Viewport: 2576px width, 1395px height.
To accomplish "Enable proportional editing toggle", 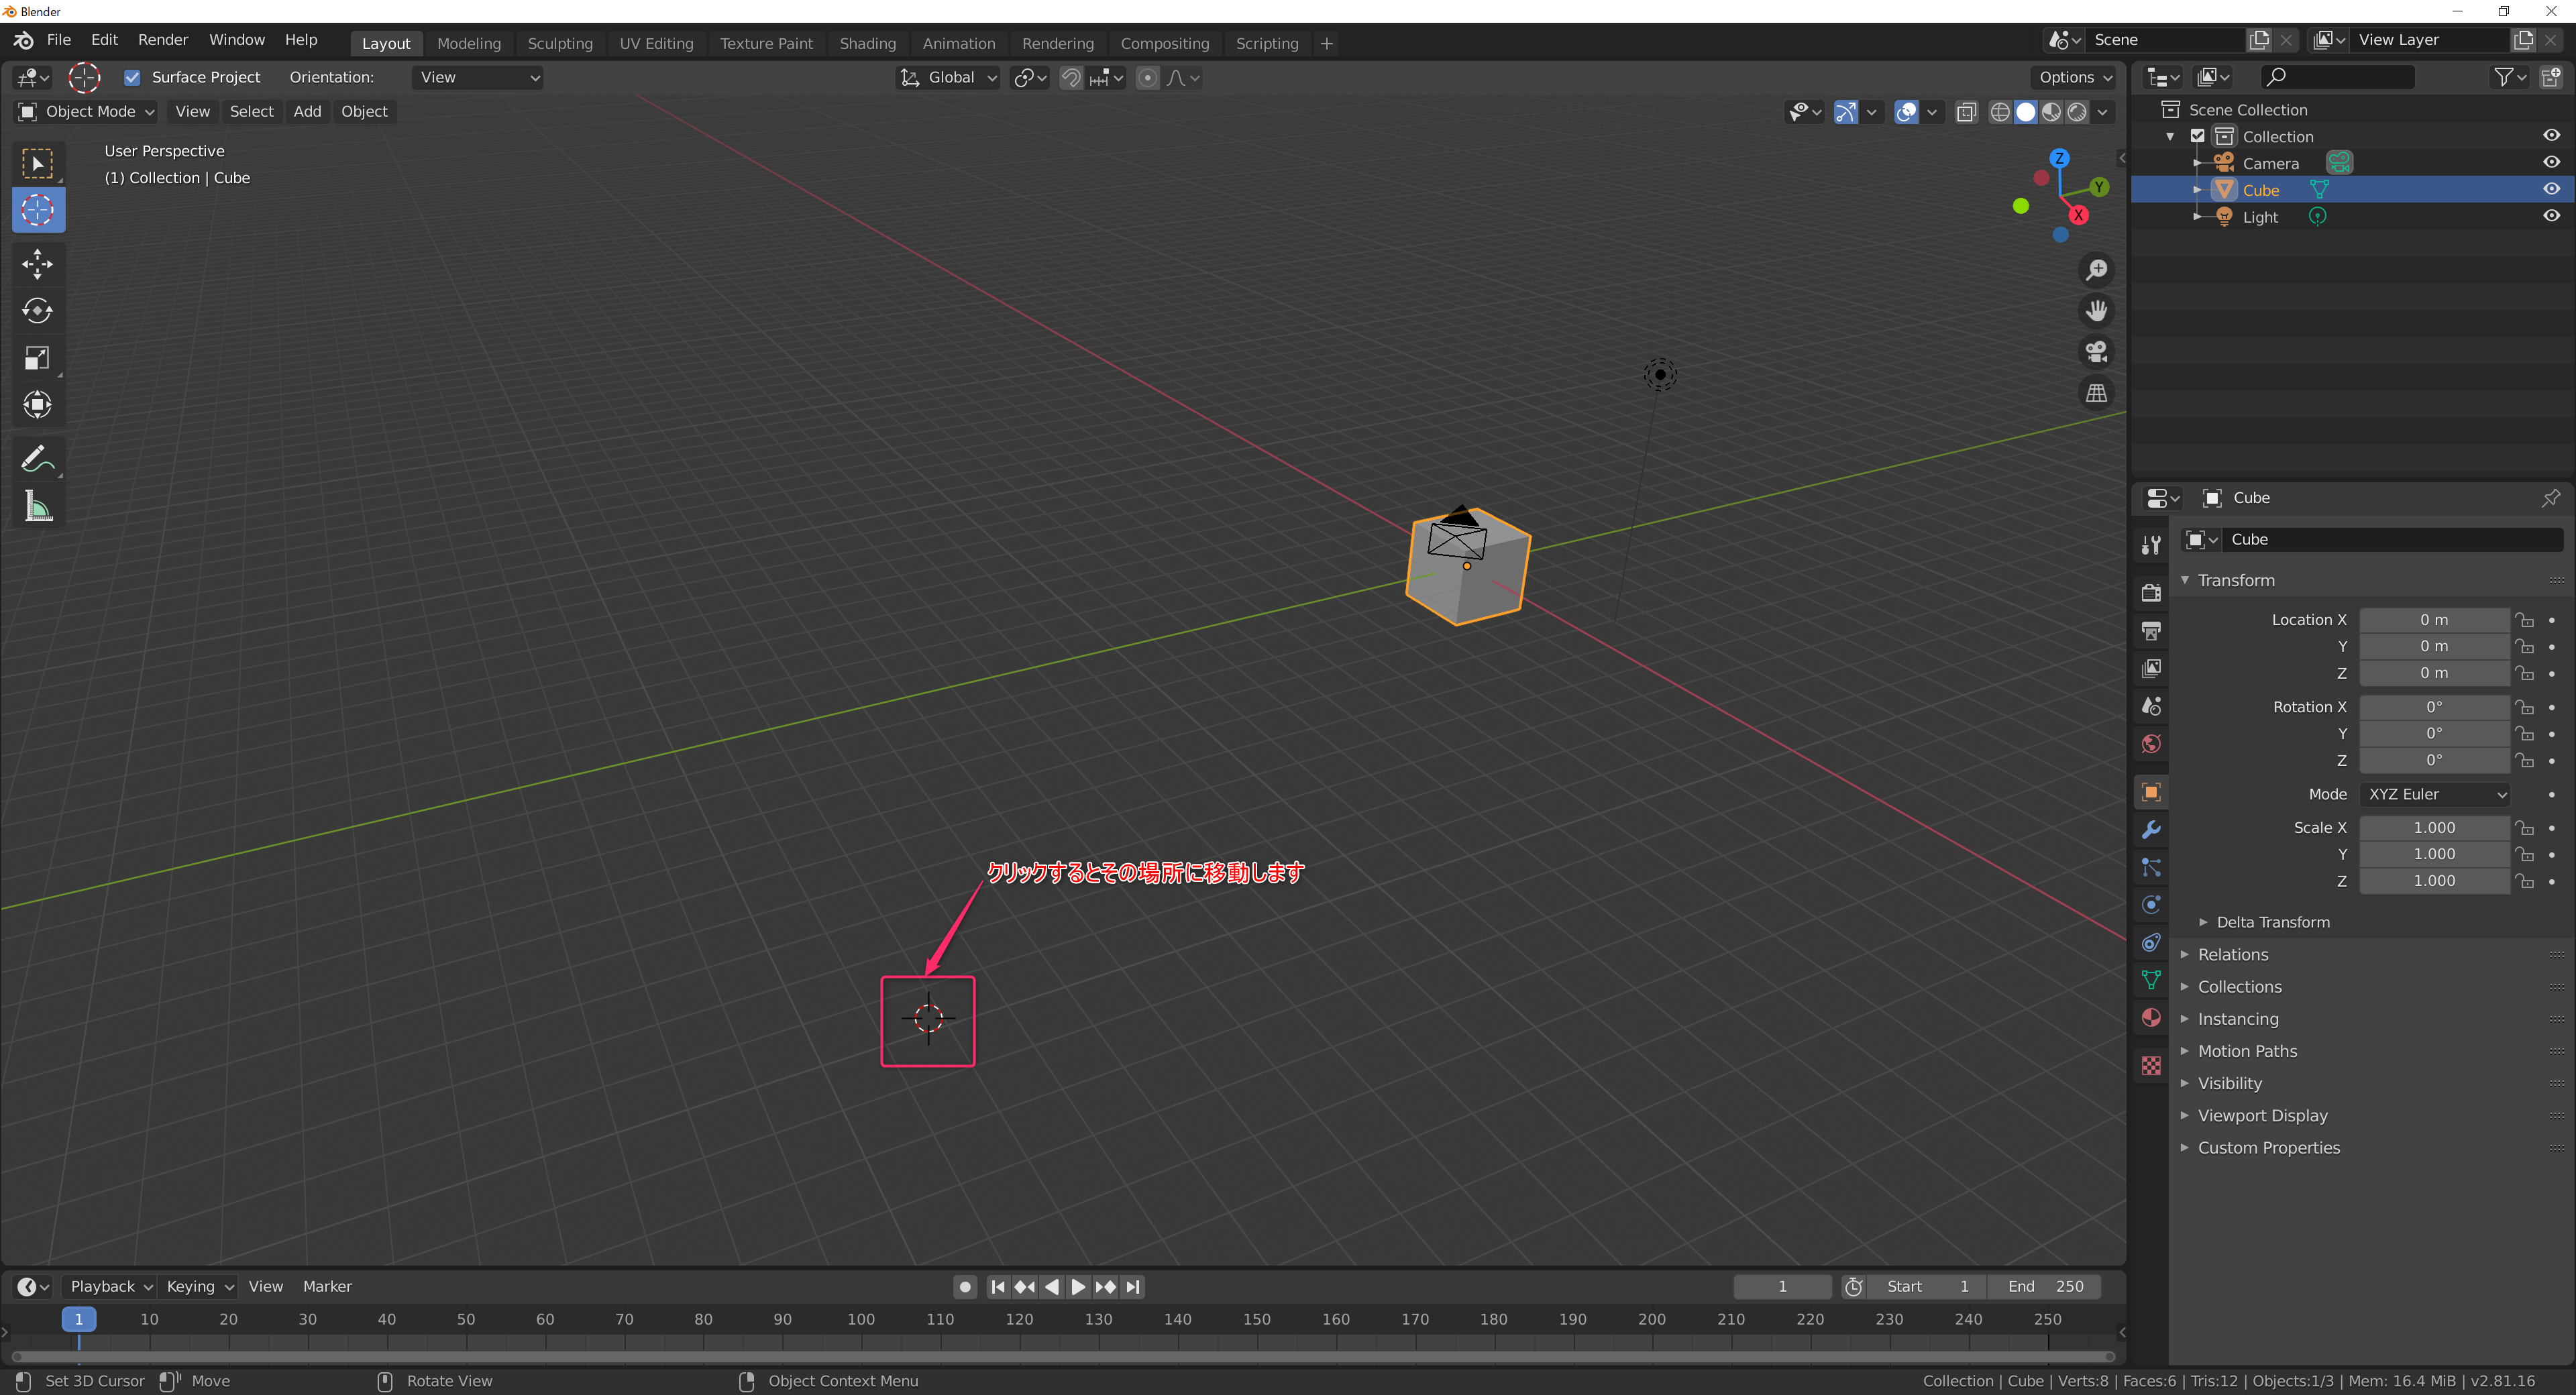I will [1148, 78].
